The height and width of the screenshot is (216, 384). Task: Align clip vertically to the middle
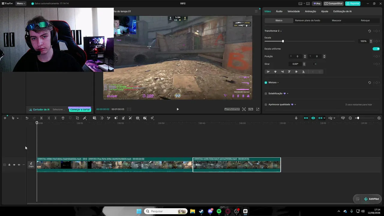coord(296,72)
